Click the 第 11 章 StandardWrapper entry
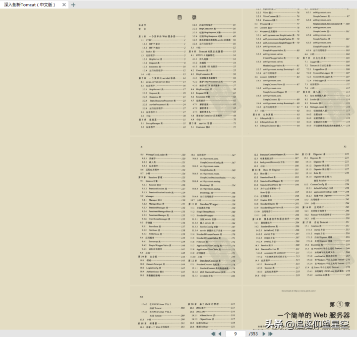Image resolution: width=357 pixels, height=337 pixels. (x=212, y=204)
